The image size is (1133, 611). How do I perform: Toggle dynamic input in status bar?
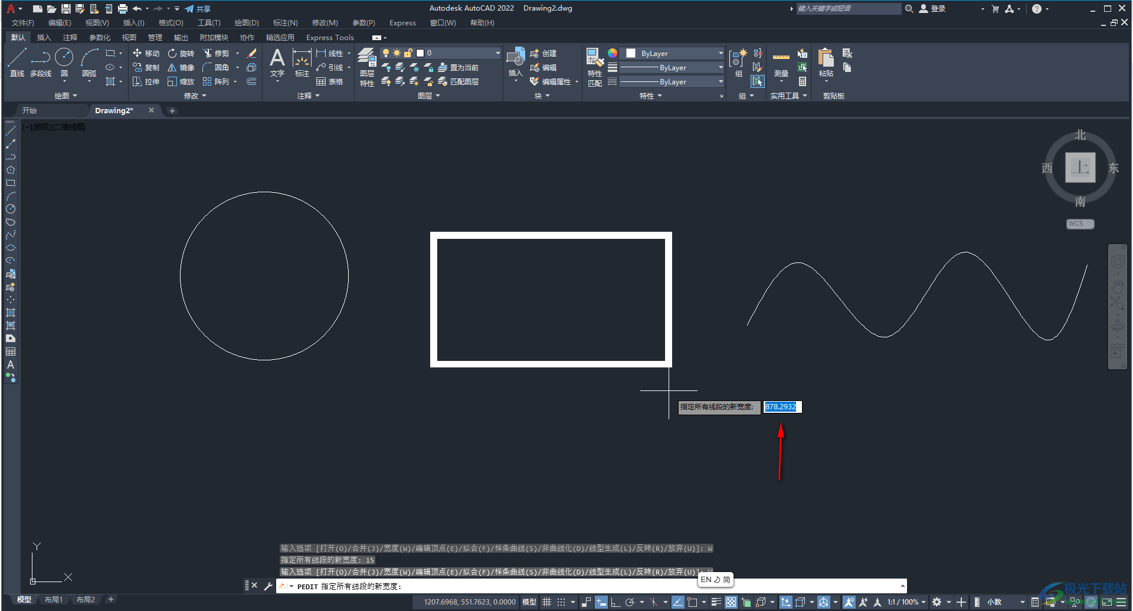click(x=601, y=602)
